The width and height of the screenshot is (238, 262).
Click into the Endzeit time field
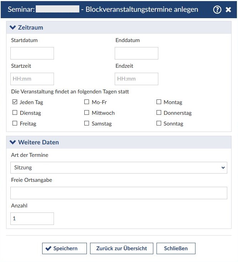click(x=137, y=79)
